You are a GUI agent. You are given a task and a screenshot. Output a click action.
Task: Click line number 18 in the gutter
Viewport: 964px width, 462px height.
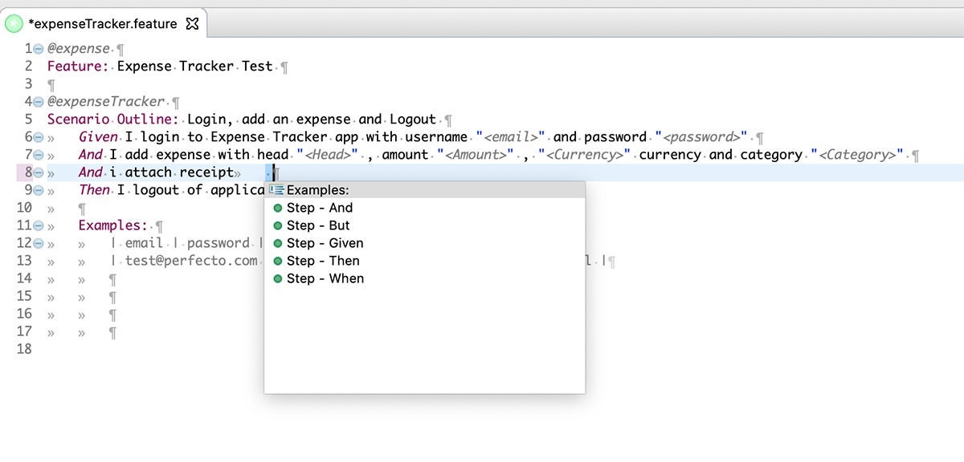pos(24,349)
